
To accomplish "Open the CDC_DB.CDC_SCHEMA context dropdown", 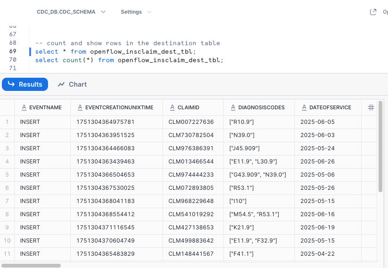I will coord(71,12).
